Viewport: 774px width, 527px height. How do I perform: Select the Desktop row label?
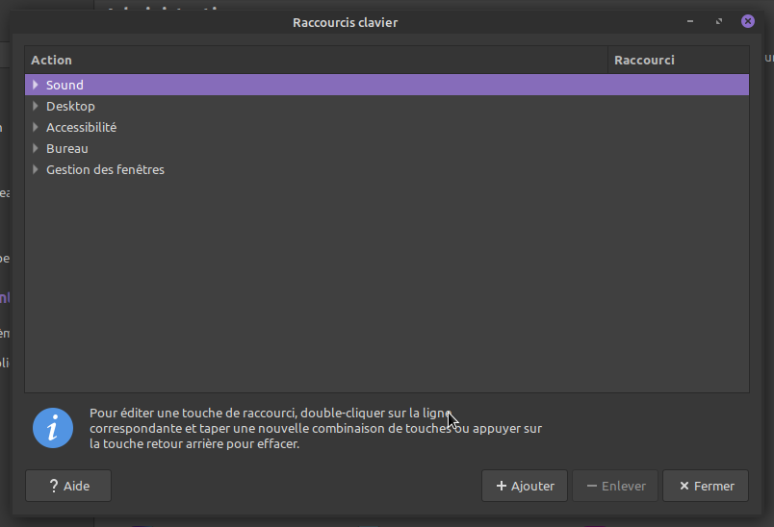click(x=70, y=106)
